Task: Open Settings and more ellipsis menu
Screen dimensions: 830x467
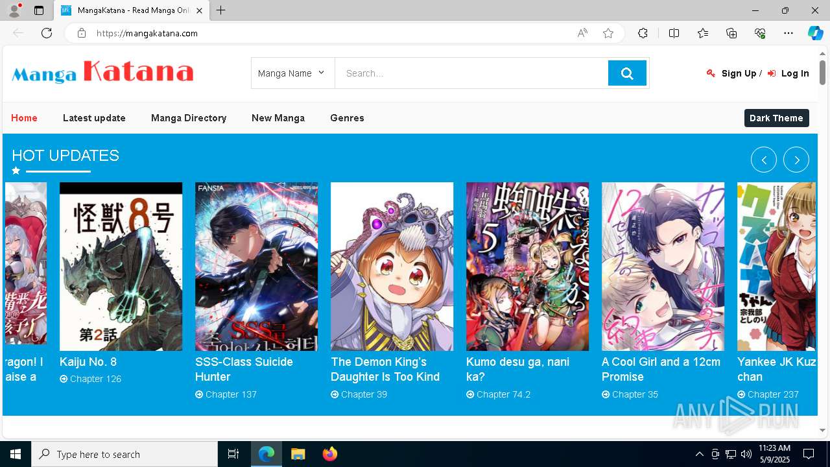Action: (x=788, y=33)
